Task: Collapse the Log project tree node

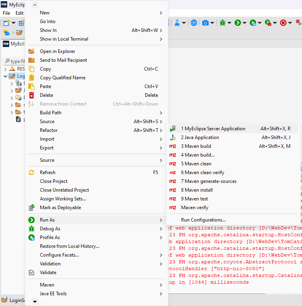Action: tap(5, 76)
